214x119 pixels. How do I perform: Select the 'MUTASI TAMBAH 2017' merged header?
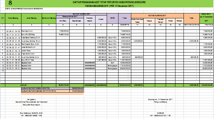[x=81, y=14]
